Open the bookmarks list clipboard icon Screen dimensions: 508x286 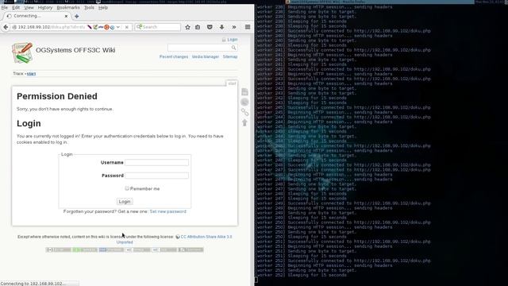click(198, 27)
